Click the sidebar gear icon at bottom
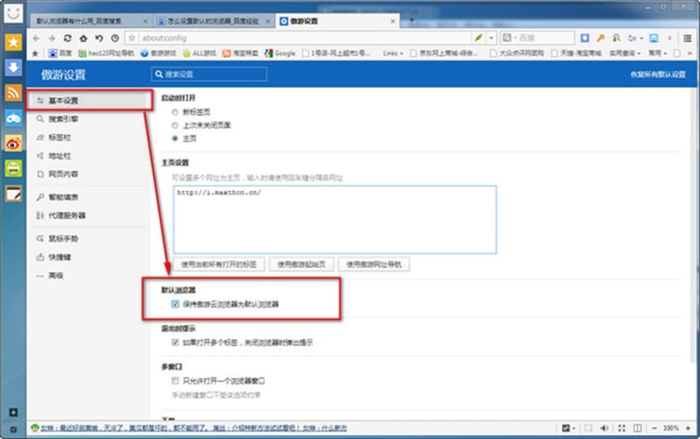Image resolution: width=700 pixels, height=439 pixels. tap(13, 429)
